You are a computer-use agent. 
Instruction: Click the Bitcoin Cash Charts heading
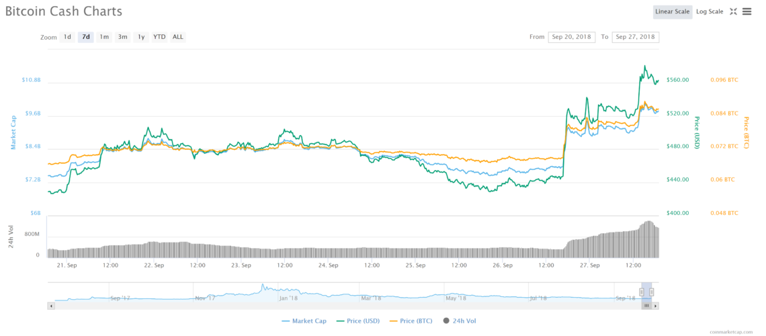coord(64,11)
